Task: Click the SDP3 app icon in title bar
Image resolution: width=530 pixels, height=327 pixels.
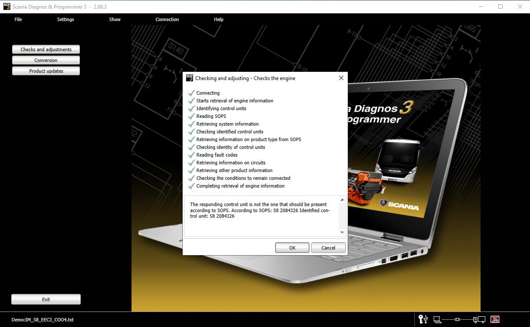Action: pyautogui.click(x=6, y=6)
